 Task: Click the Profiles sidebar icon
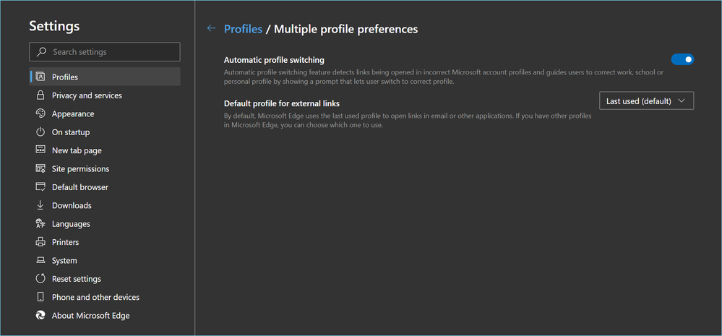click(40, 77)
